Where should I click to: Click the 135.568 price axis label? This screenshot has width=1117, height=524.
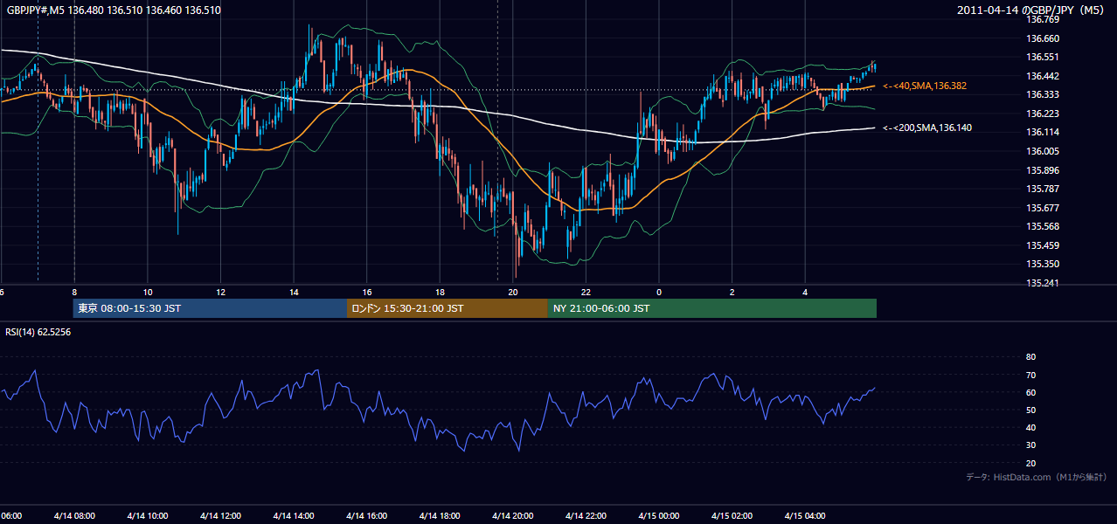tap(1042, 226)
